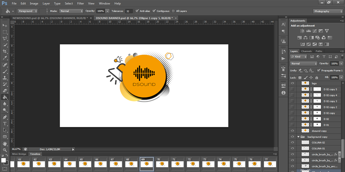Open the Mini Bridge panel tab
This screenshot has width=345, height=172.
point(19,154)
